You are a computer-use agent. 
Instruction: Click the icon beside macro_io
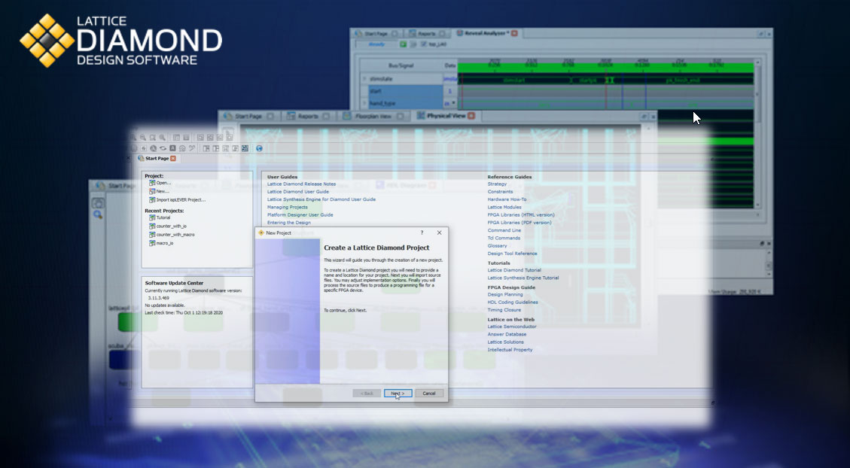pos(152,244)
